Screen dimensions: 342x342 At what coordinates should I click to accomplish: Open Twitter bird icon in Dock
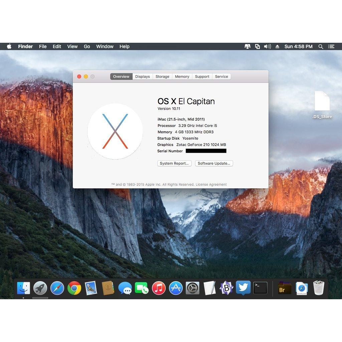point(243,288)
